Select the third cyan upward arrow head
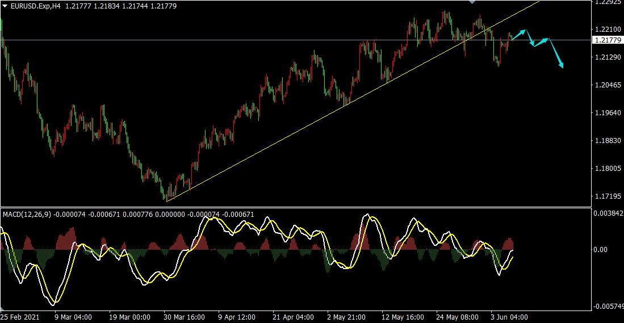The height and width of the screenshot is (323, 624). tap(547, 39)
